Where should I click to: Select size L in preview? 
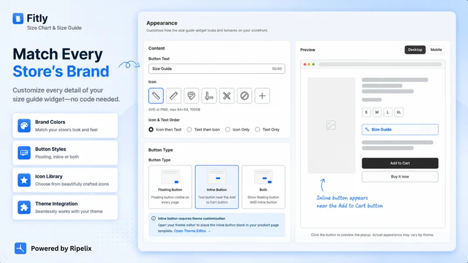click(388, 112)
